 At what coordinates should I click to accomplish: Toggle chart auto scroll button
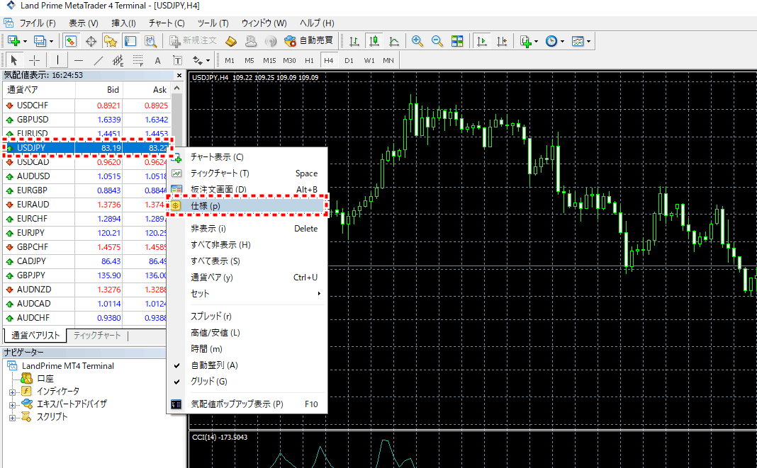point(482,41)
